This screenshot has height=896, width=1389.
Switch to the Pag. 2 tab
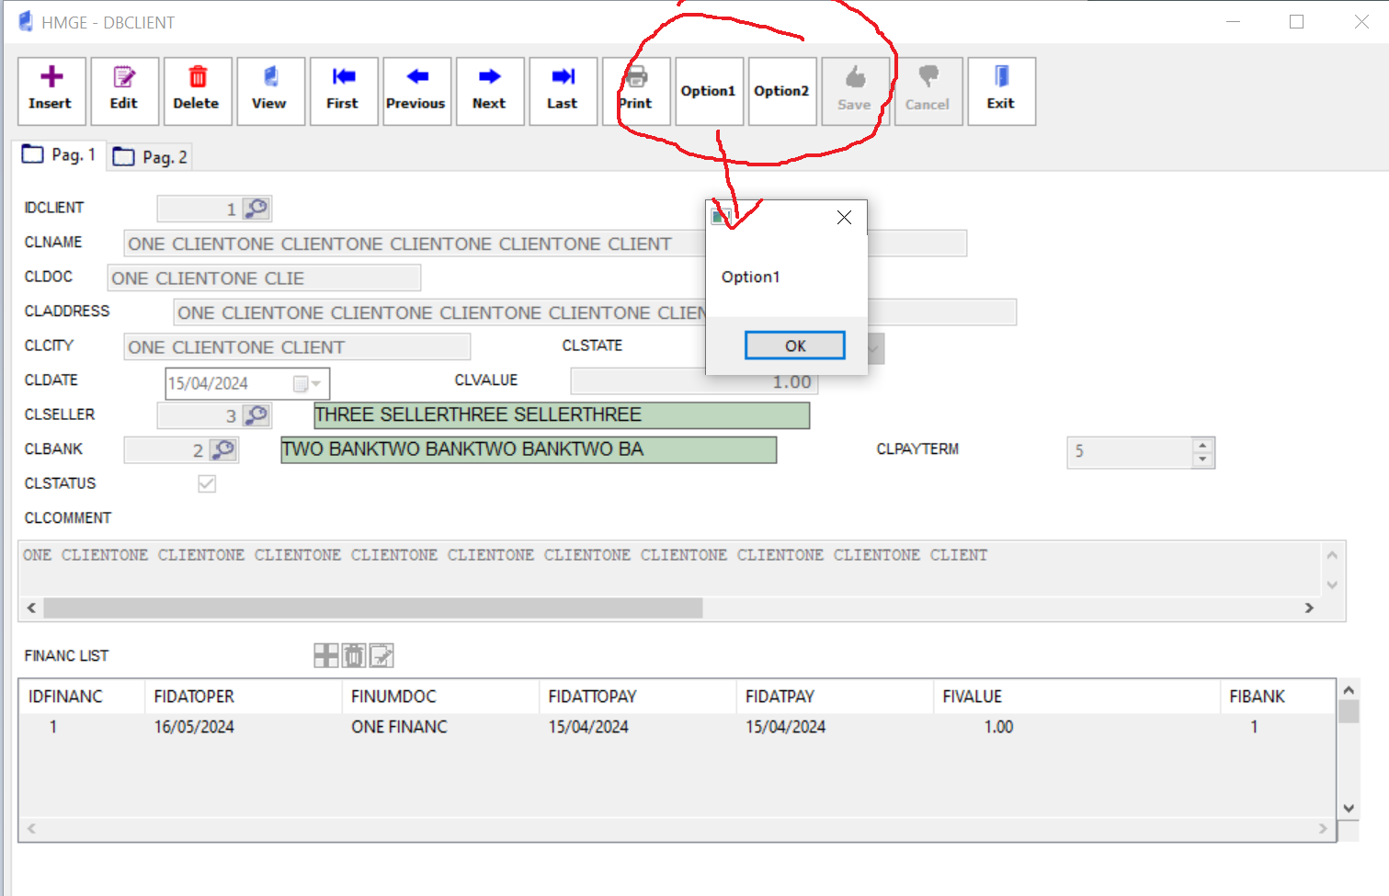coord(150,157)
